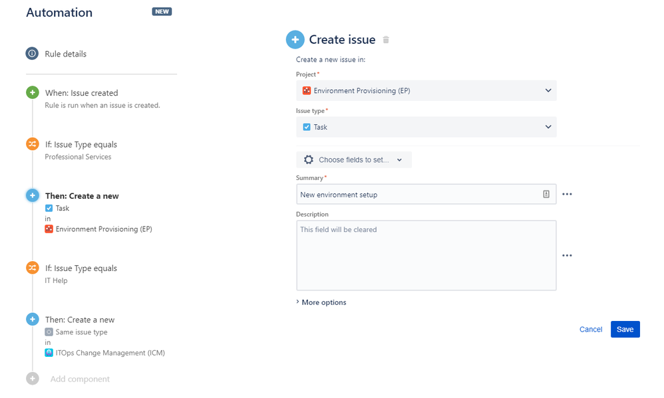Screen dimensions: 664x398
Task: Cancel editing the Create issue action
Action: coord(591,329)
